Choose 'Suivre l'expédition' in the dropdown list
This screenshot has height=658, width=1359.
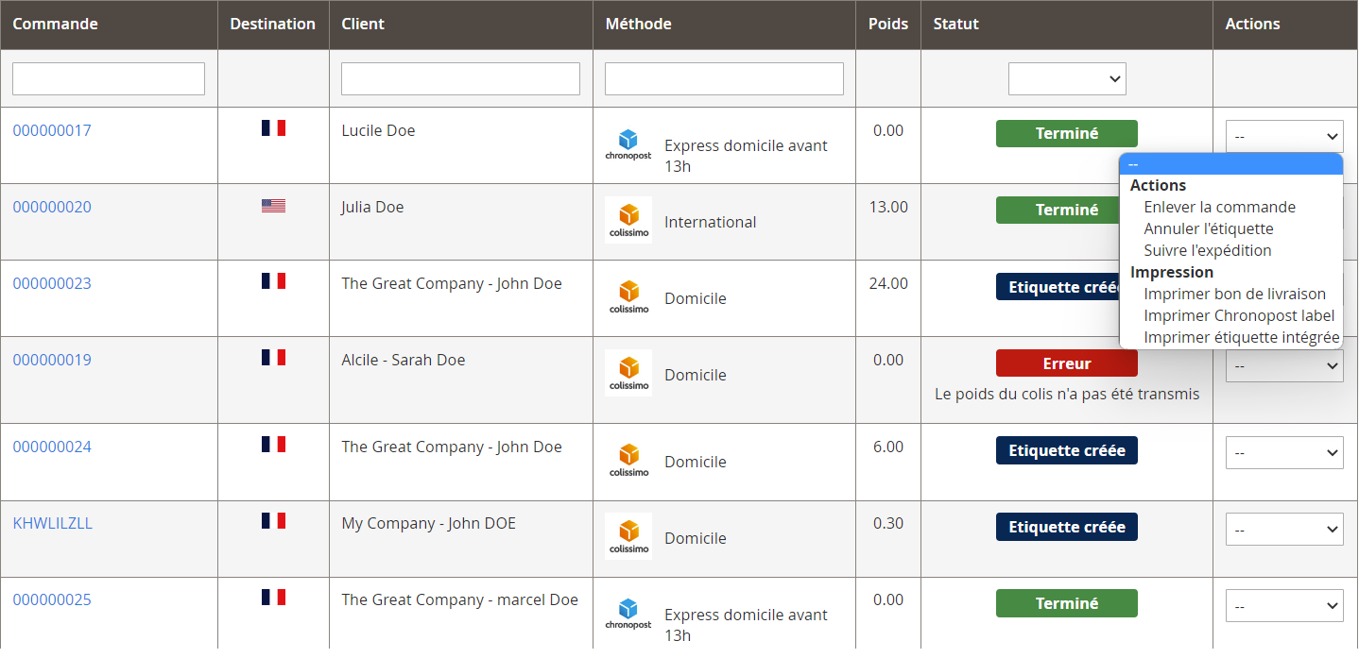(x=1207, y=250)
